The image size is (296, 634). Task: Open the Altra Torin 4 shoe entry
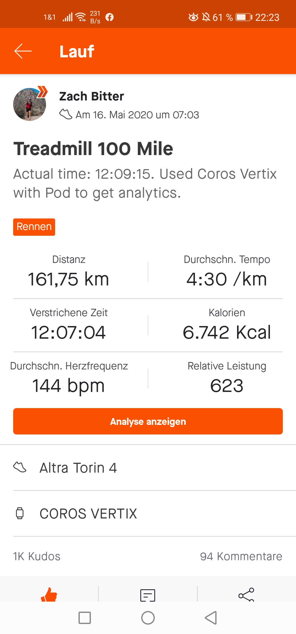(x=78, y=468)
